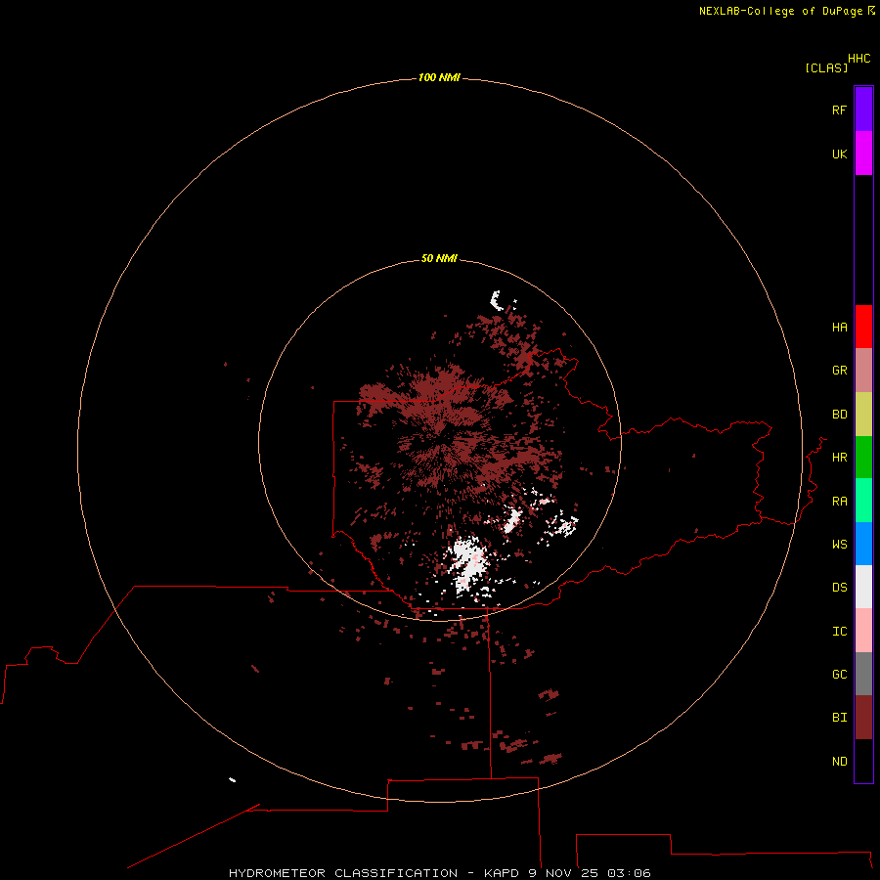The width and height of the screenshot is (880, 880).
Task: Pick the RA light green swatch
Action: coord(863,501)
